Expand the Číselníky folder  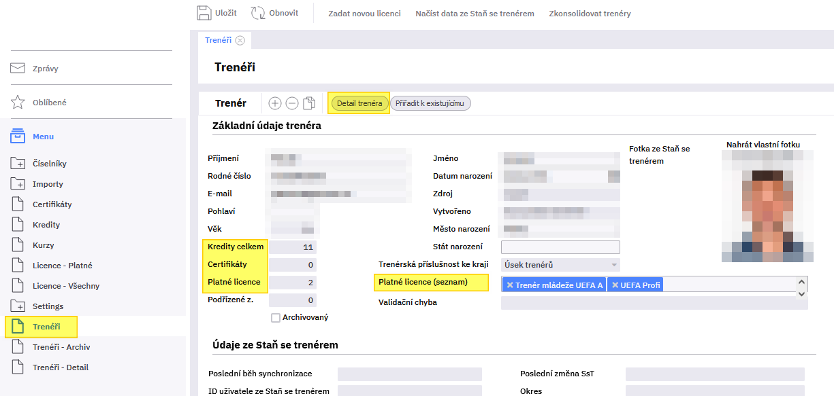[18, 164]
